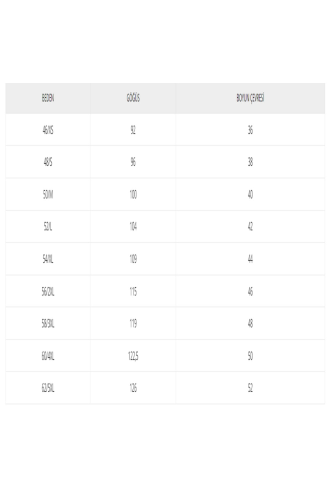Image resolution: width=331 pixels, height=496 pixels.
Task: Click the BOYUN ÇEVRESİ column header
Action: pyautogui.click(x=250, y=98)
